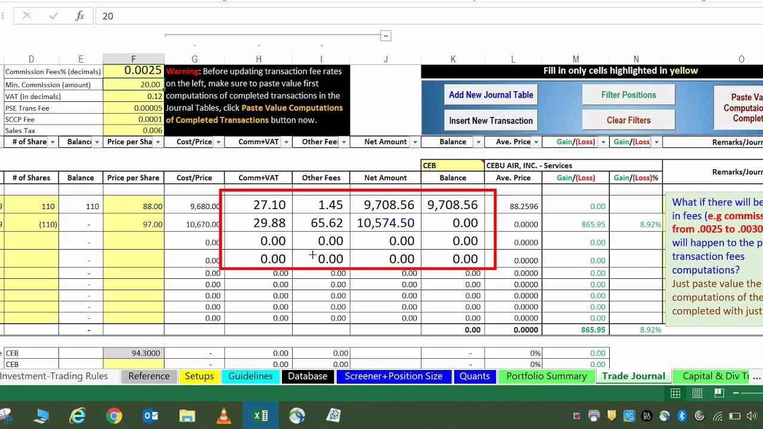The image size is (763, 429).
Task: Select column K header
Action: click(453, 59)
